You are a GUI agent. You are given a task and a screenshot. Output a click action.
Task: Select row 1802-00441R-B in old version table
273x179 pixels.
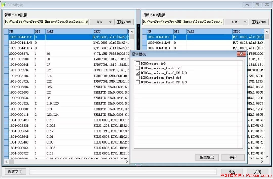pos(203,43)
